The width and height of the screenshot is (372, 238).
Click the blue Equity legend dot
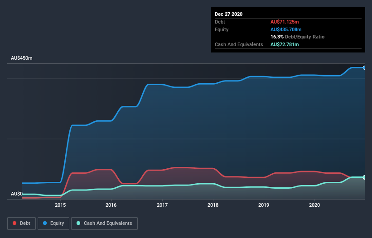(45, 223)
